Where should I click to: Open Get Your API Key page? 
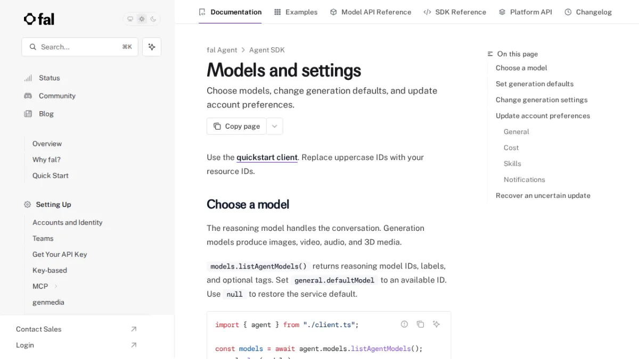click(60, 254)
